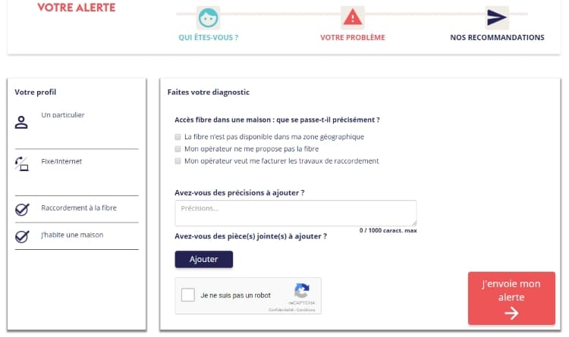Open the reCAPTCHA Confidentialité link
This screenshot has height=337, width=569.
tap(281, 310)
